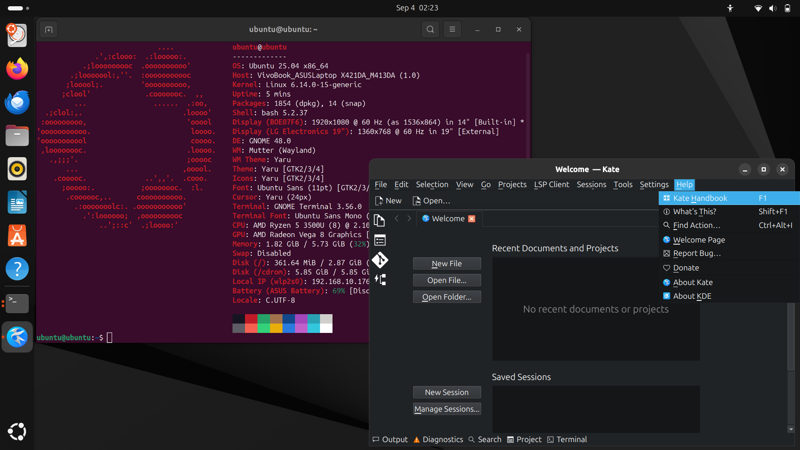Click the New Session button
This screenshot has width=800, height=450.
coord(447,392)
